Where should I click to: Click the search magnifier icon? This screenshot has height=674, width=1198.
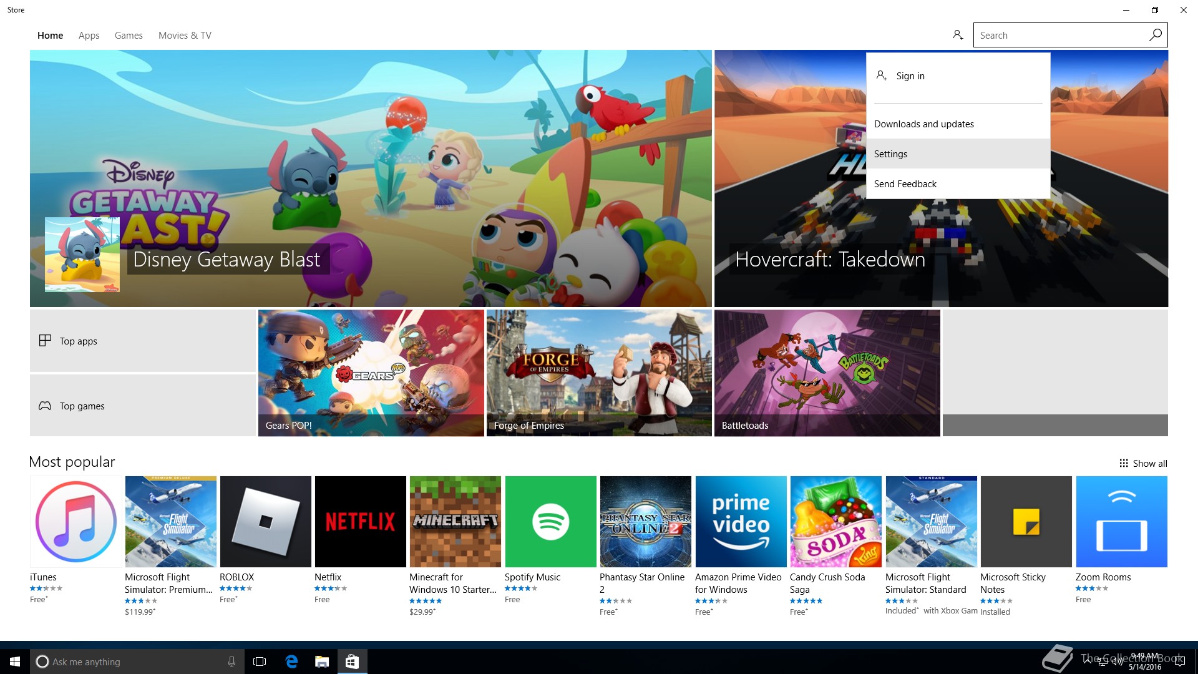pos(1156,35)
